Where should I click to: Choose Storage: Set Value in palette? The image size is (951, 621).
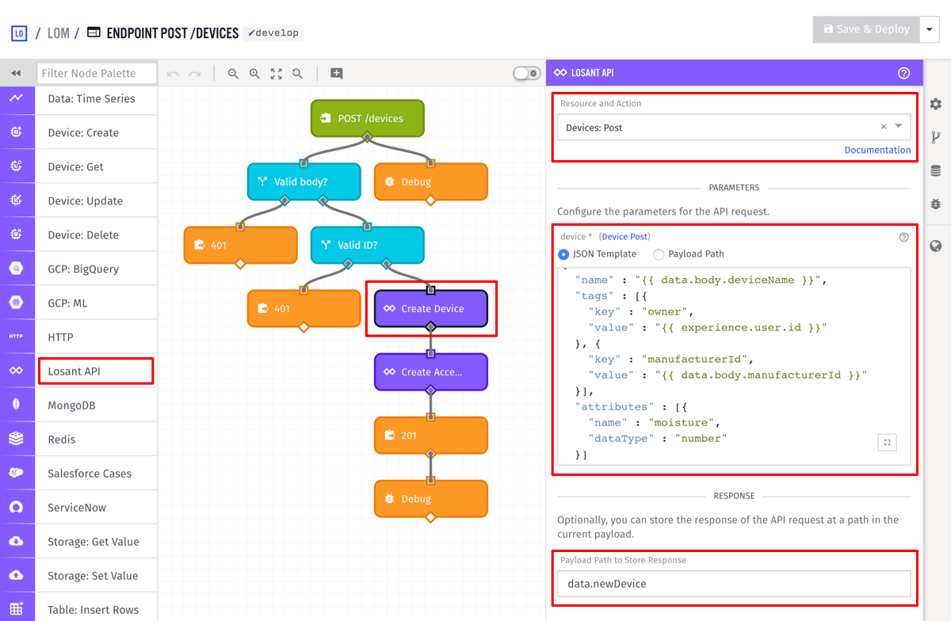click(x=97, y=576)
